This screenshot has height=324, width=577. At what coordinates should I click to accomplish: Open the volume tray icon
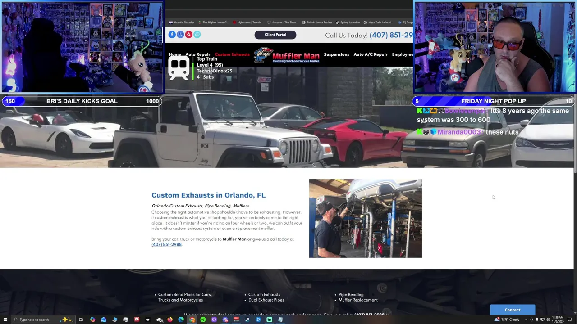[548, 319]
